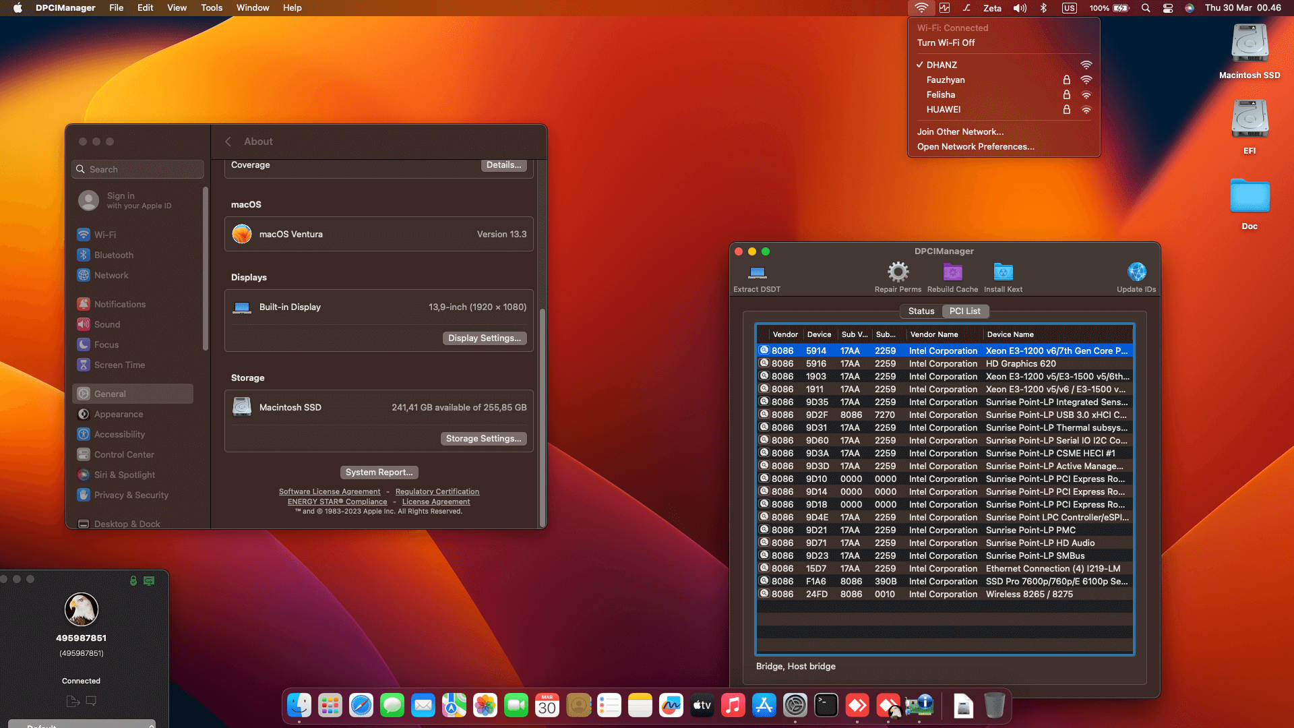Open Sound settings from the sidebar
Screen dimensions: 1294x728
(107, 324)
